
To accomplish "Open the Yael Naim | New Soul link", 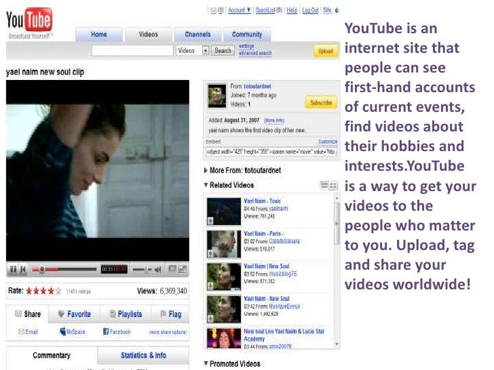I will pos(267,266).
